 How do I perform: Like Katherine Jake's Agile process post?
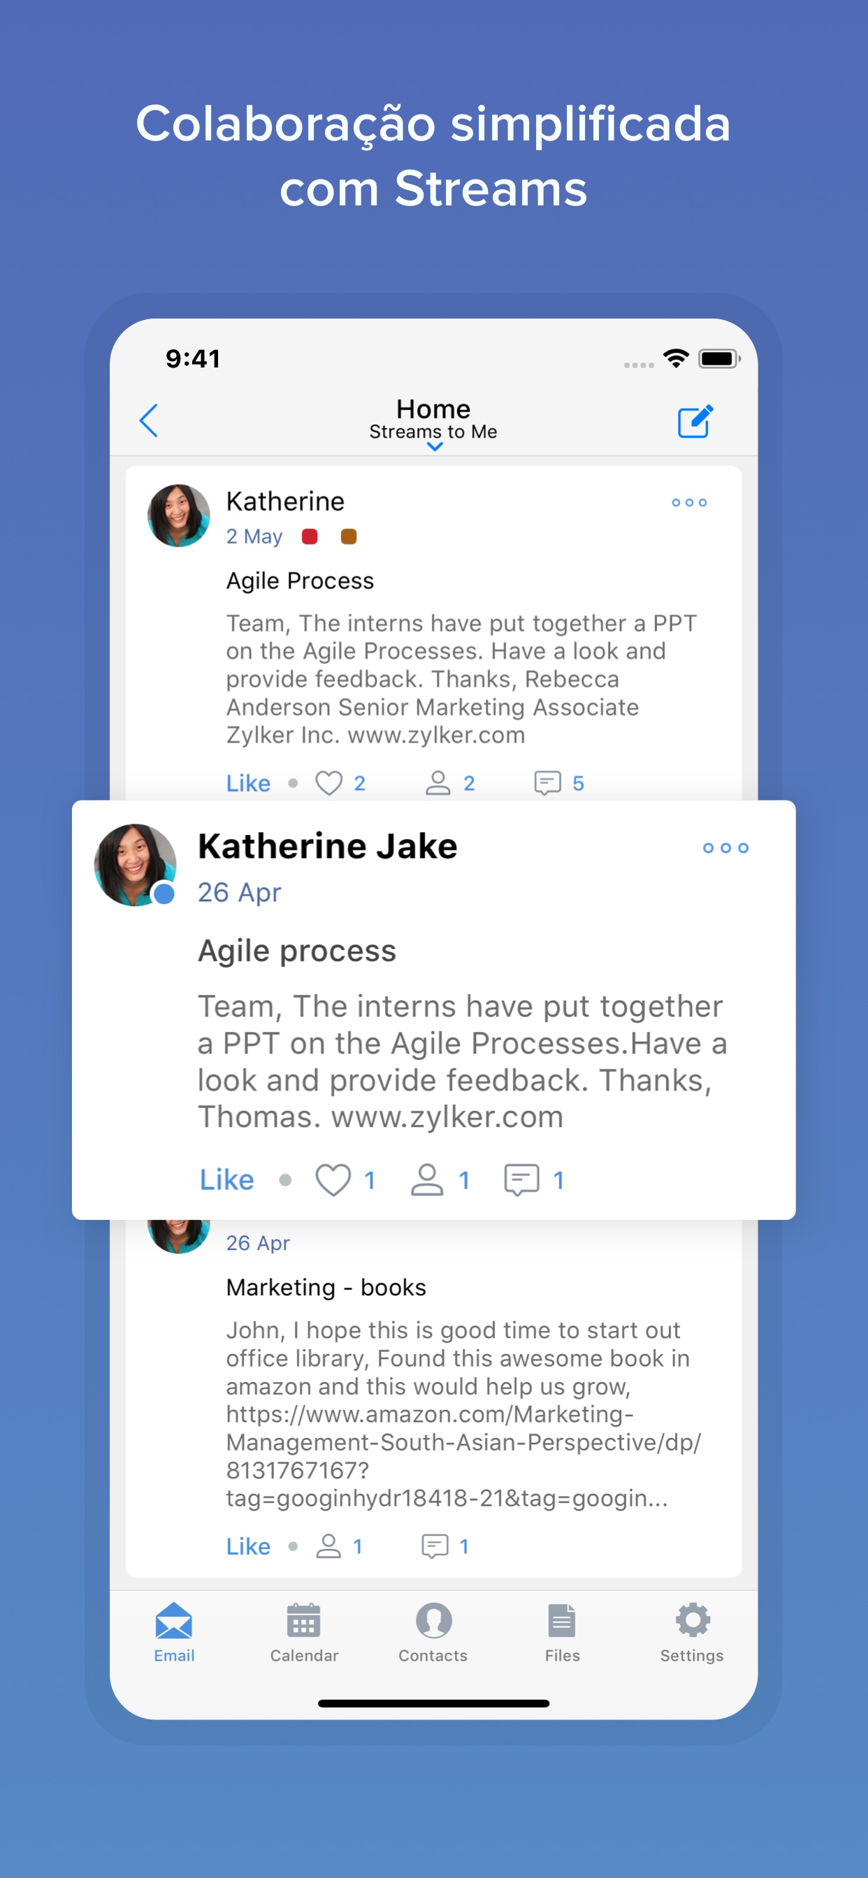click(x=227, y=1179)
